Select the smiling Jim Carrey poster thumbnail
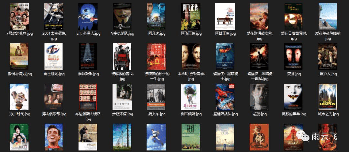349x152 pixels. [x=54, y=137]
